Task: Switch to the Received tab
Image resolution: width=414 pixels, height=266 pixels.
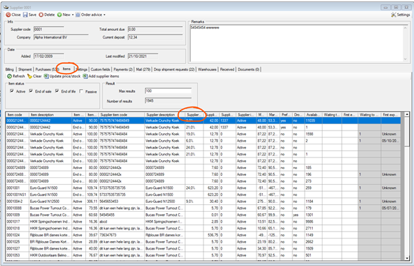Action: 227,69
